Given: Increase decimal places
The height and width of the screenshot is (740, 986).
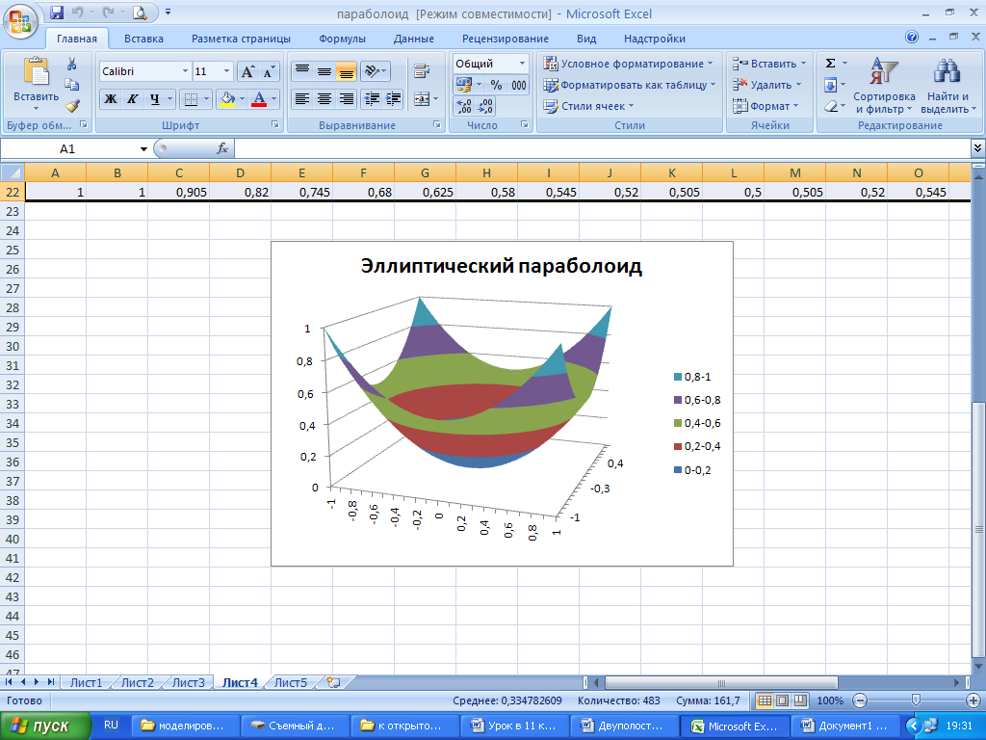Looking at the screenshot, I should (x=463, y=106).
